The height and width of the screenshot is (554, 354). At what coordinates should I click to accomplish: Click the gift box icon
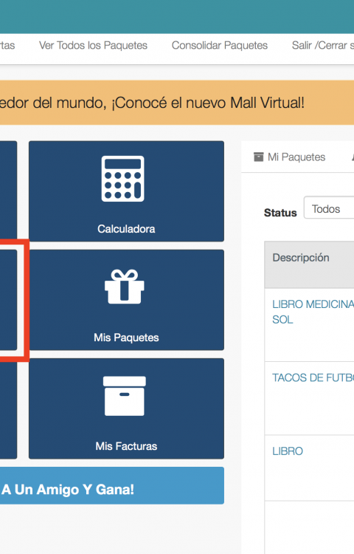coord(125,287)
